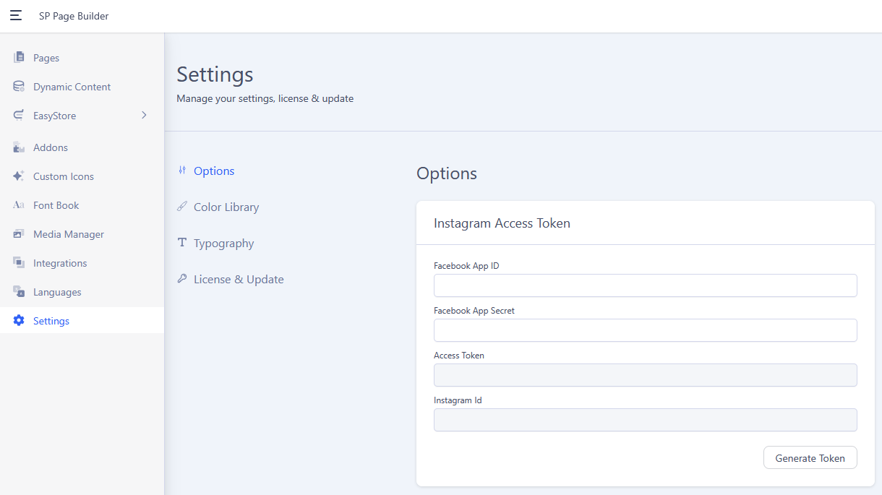Click the Media Manager image icon

(19, 234)
